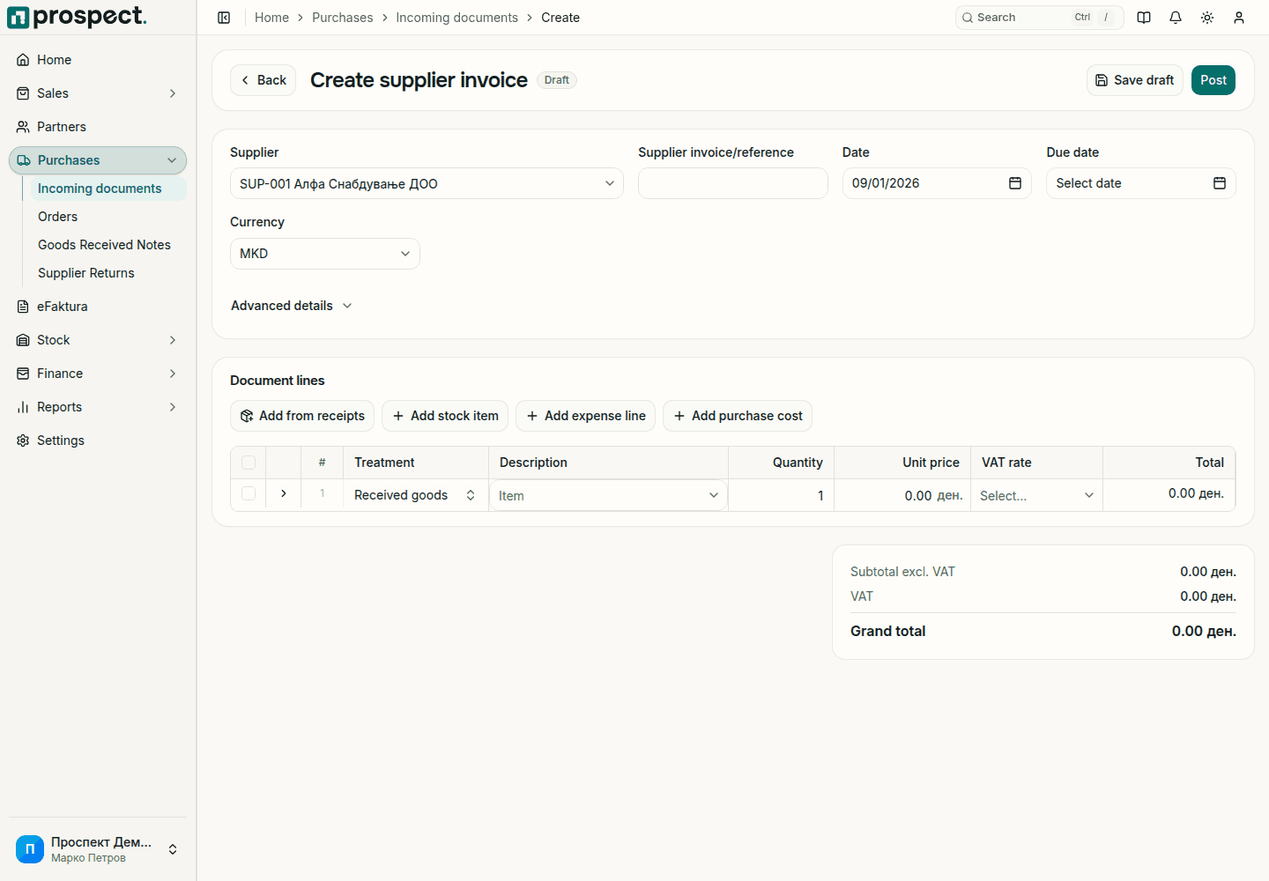The height and width of the screenshot is (881, 1269).
Task: Click Add from receipts button
Action: click(302, 416)
